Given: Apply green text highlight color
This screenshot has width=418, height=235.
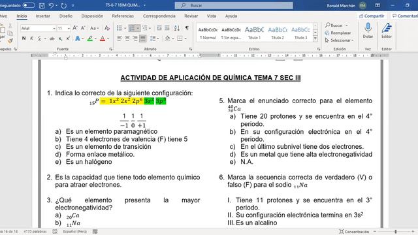Looking at the screenshot, I should coord(90,39).
